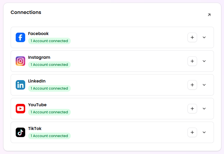224x154 pixels.
Task: Click the 'TikTok' name label
Action: pyautogui.click(x=35, y=128)
